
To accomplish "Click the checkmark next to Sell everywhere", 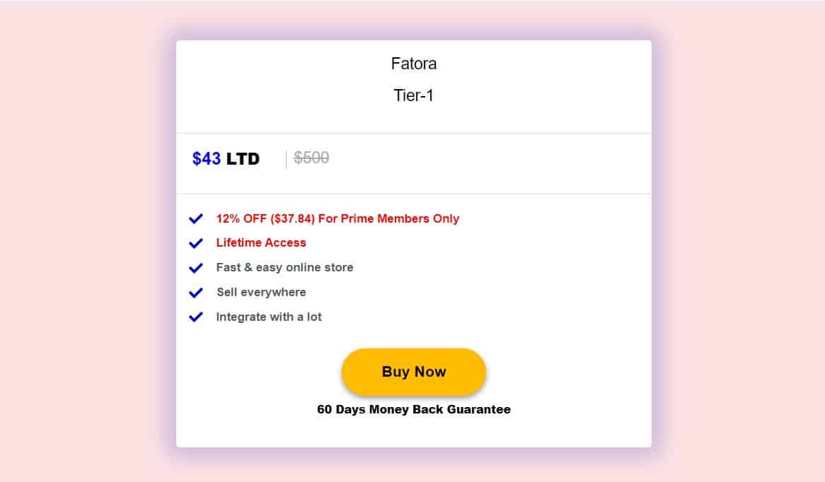I will [x=196, y=292].
